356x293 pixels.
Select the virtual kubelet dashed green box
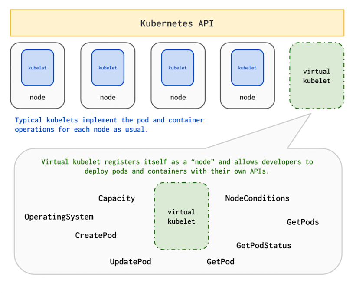coord(317,75)
